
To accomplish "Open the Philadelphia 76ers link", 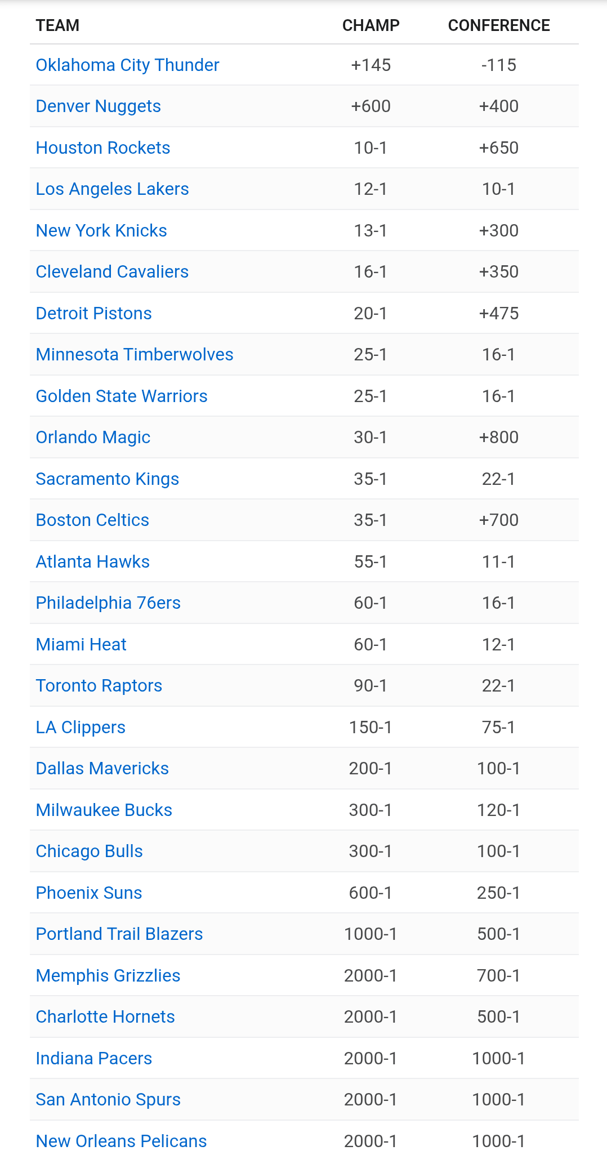I will click(108, 603).
